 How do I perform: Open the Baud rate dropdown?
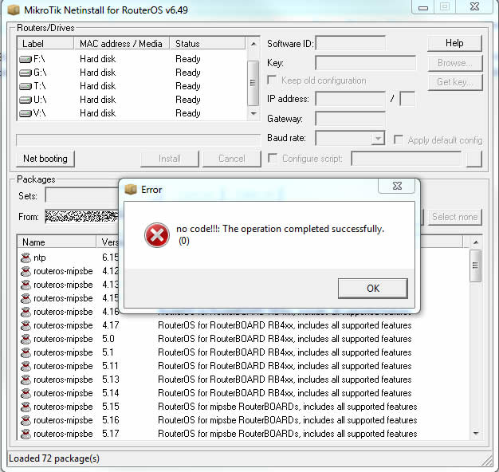(x=378, y=138)
